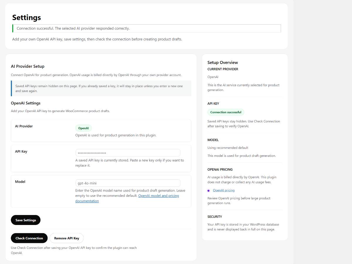
Task: Click 'A saved API key is currently stored' text
Action: [x=130, y=163]
